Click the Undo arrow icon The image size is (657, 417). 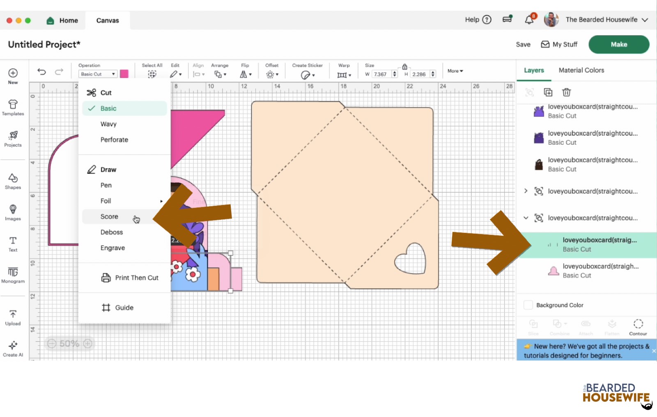click(x=41, y=72)
